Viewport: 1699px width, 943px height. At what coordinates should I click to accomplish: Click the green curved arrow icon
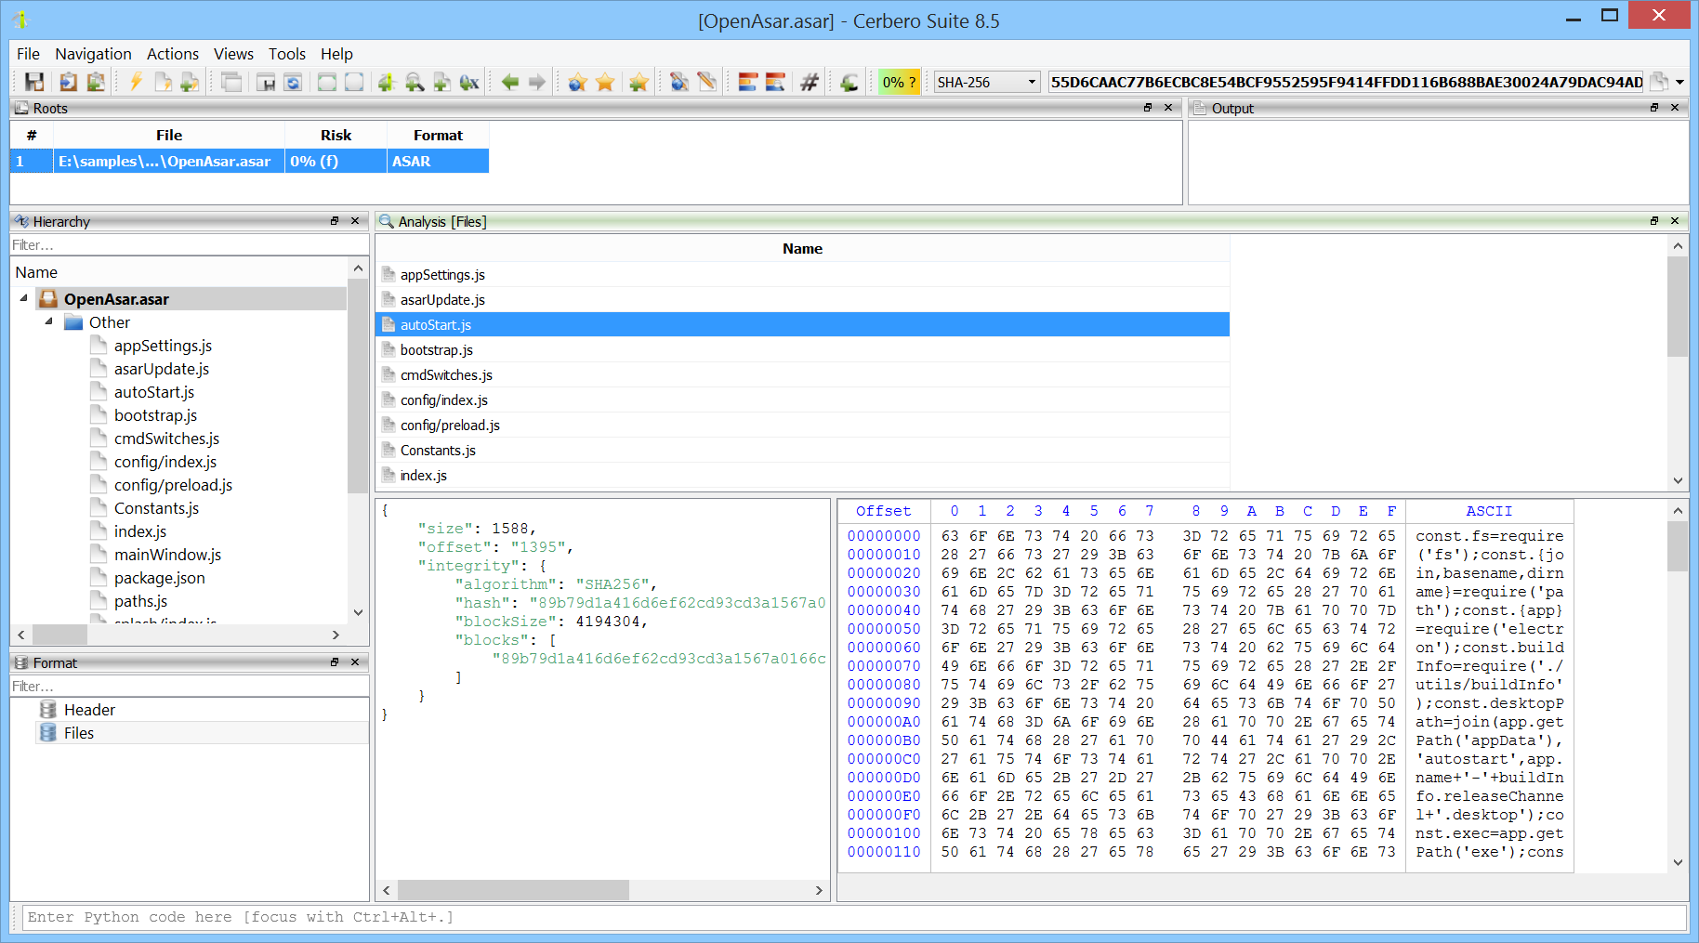(849, 82)
